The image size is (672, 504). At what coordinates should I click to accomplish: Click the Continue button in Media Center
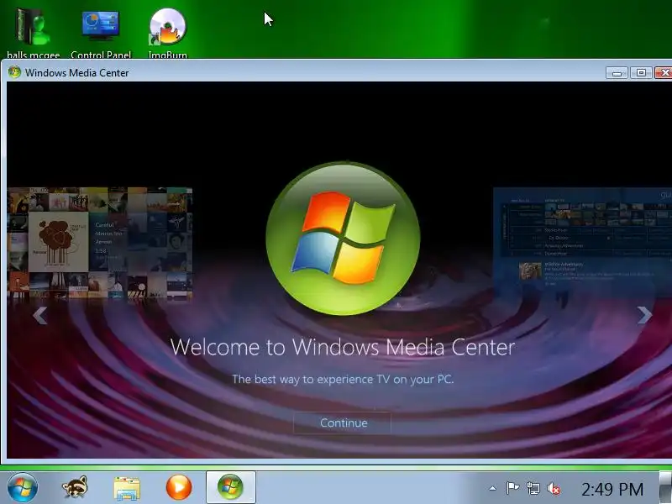click(x=343, y=423)
